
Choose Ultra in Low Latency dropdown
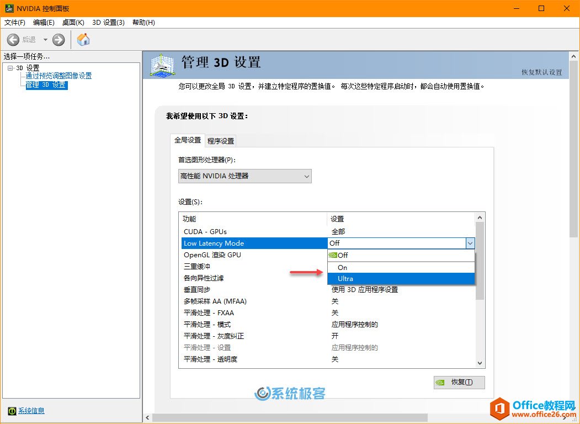(x=345, y=279)
